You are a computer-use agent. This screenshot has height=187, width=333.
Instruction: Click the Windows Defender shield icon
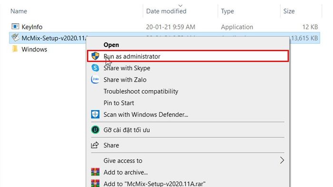point(95,114)
